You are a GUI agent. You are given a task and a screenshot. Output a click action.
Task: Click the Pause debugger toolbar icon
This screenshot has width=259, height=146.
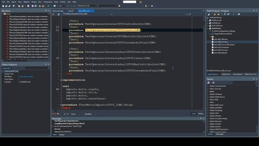(x=60, y=6)
